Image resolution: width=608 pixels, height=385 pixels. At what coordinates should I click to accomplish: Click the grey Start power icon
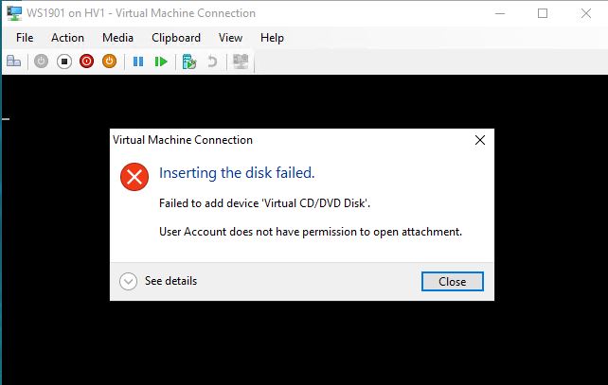click(x=41, y=61)
